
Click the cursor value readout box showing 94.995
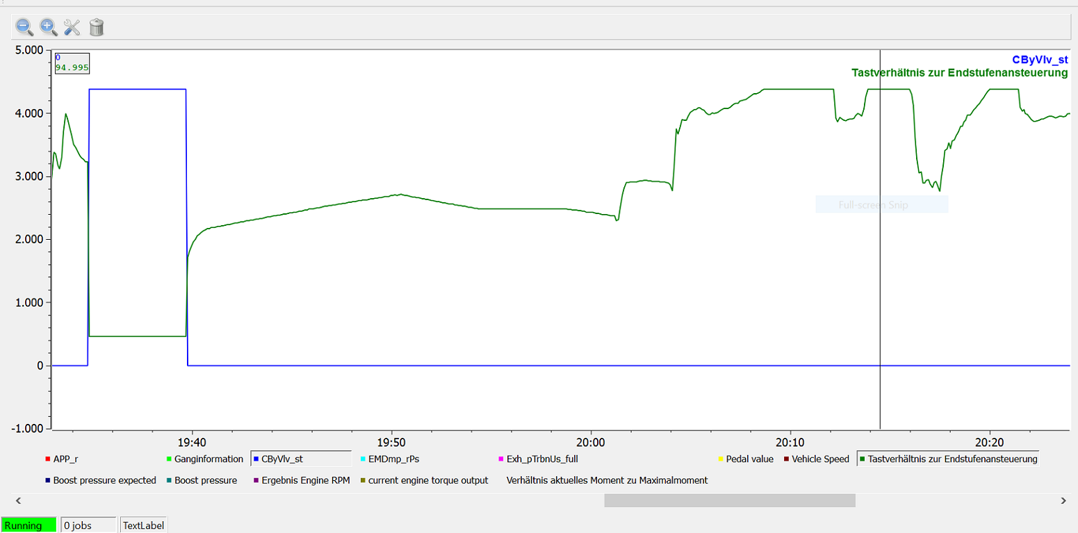(x=72, y=63)
